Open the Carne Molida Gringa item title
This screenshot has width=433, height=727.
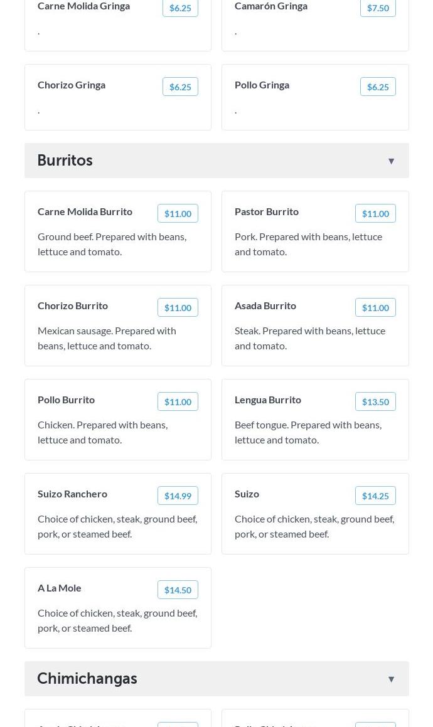click(83, 6)
